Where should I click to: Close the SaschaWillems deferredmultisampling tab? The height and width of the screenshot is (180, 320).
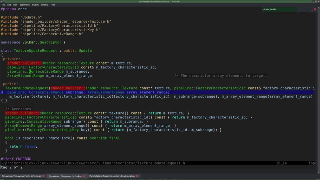(137, 176)
